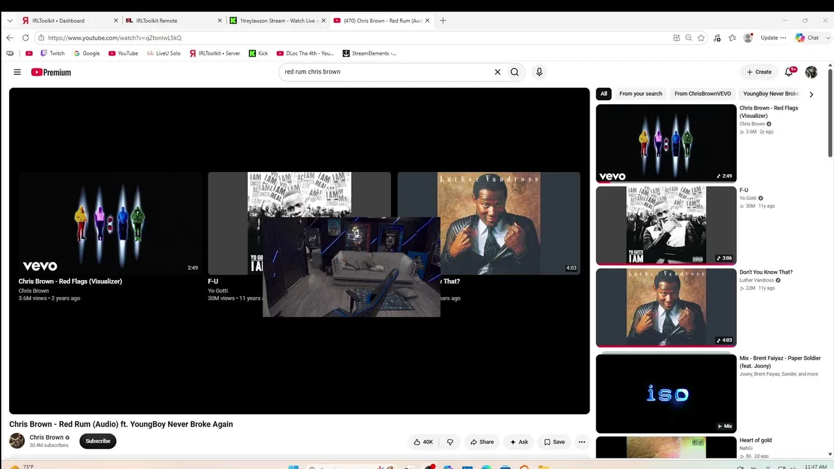
Task: Select the All filter chip
Action: click(x=604, y=94)
